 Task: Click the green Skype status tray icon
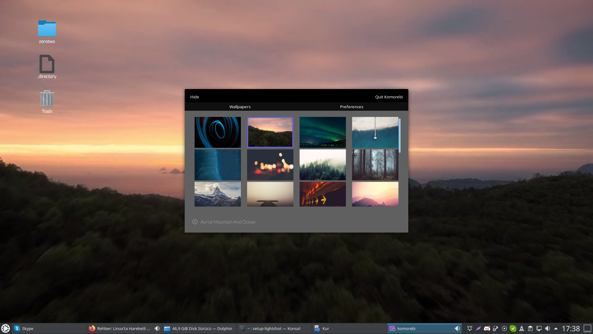[513, 328]
